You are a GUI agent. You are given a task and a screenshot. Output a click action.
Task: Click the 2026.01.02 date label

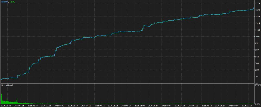click(6, 106)
